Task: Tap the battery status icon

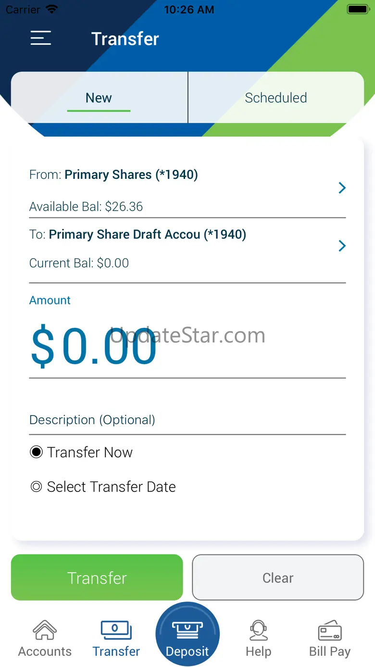Action: tap(358, 10)
